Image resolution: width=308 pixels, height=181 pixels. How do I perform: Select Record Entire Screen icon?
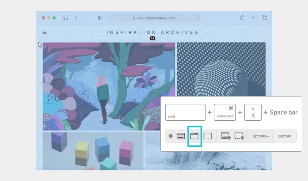tap(225, 136)
